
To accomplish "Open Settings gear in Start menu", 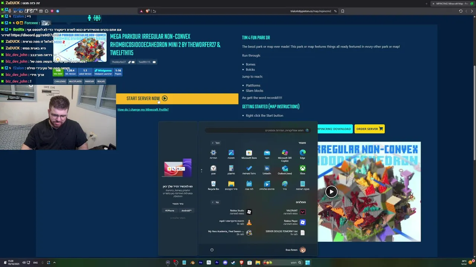I will [213, 155].
